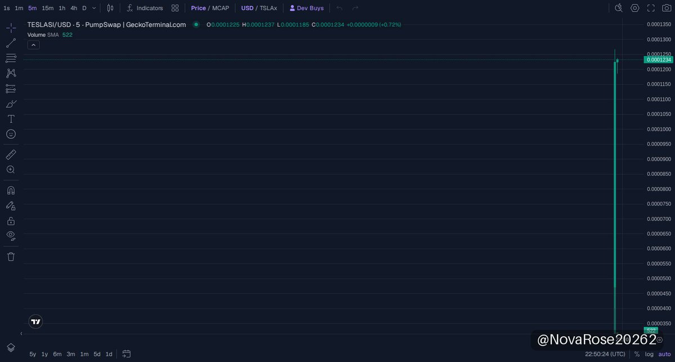Open the Fibonacci retracement tools
Screen dimensions: 675x362
[x=11, y=58]
